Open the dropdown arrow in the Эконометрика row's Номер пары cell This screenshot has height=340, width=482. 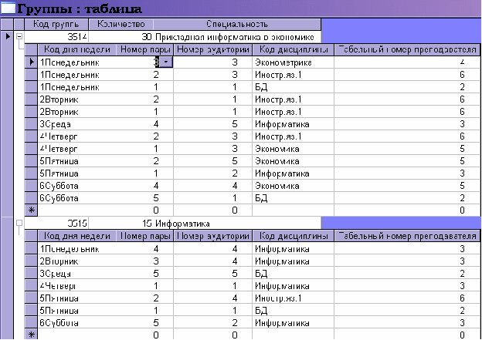[x=166, y=62]
